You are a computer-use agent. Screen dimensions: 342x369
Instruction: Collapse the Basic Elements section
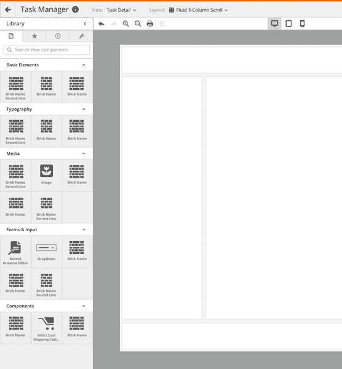(x=84, y=65)
